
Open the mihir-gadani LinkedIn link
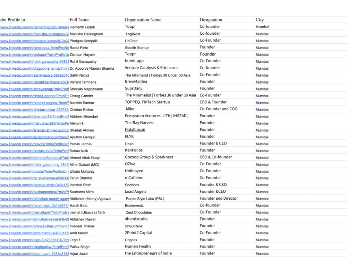34,164
